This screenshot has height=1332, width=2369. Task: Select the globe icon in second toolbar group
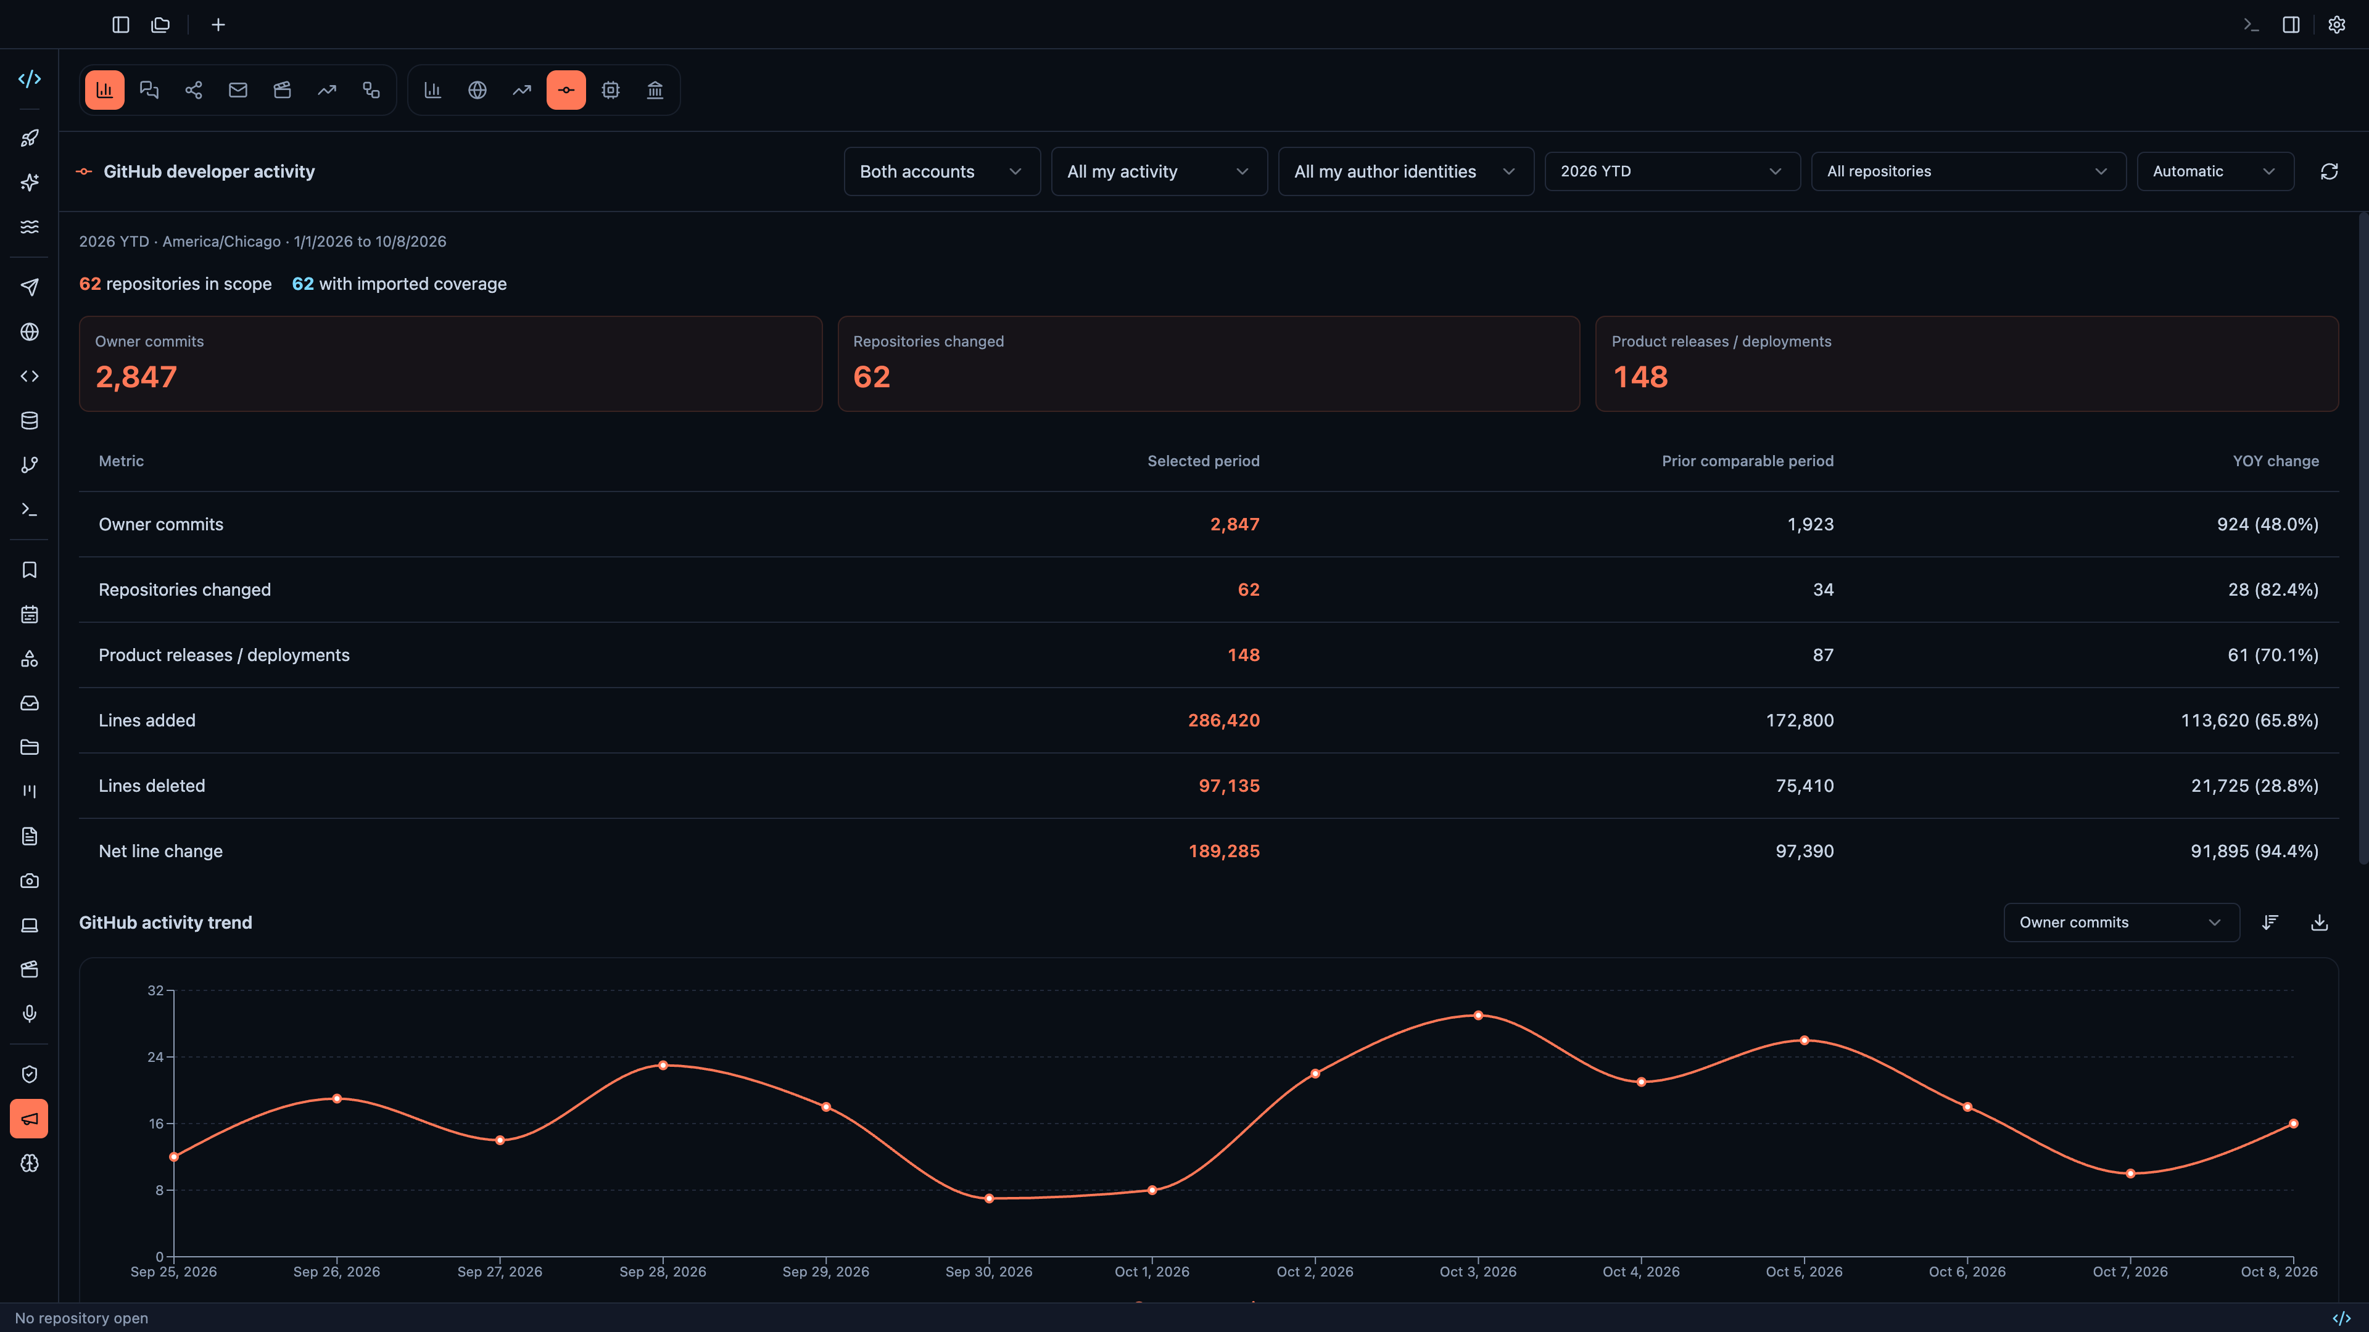(x=478, y=90)
